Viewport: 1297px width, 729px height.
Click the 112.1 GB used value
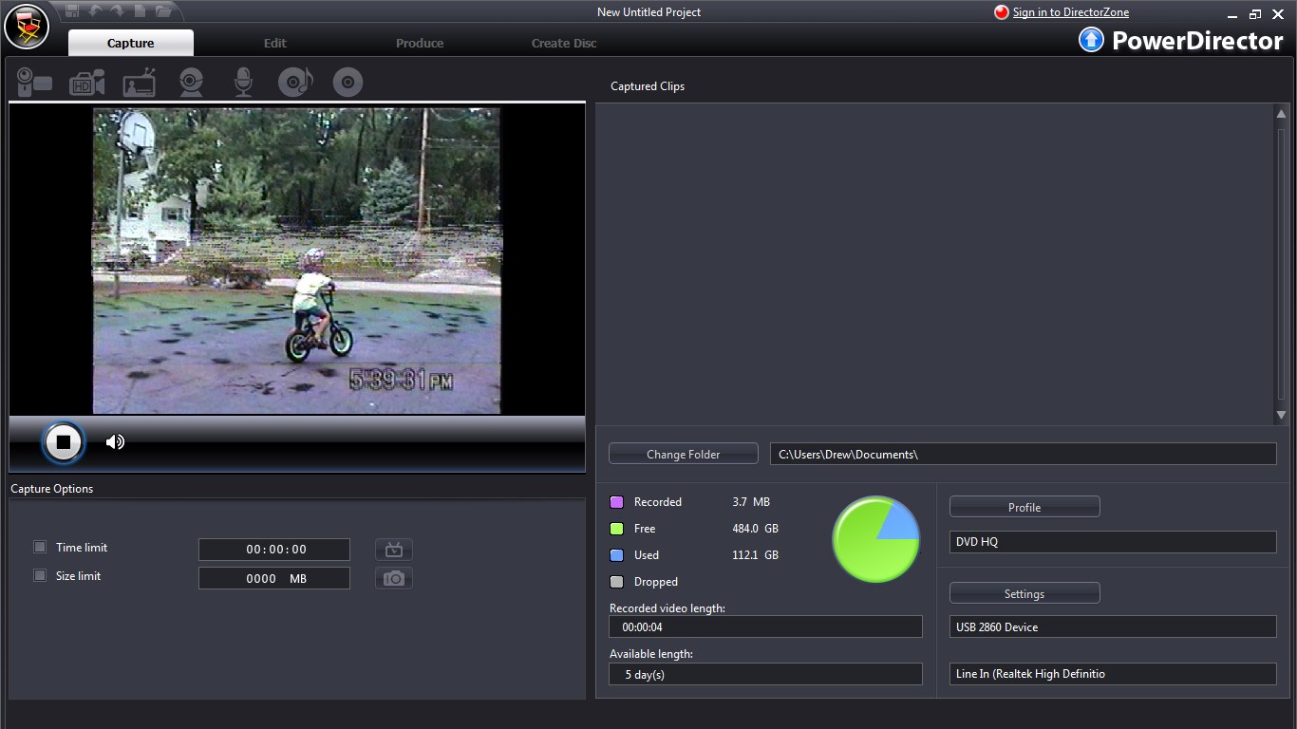[756, 555]
